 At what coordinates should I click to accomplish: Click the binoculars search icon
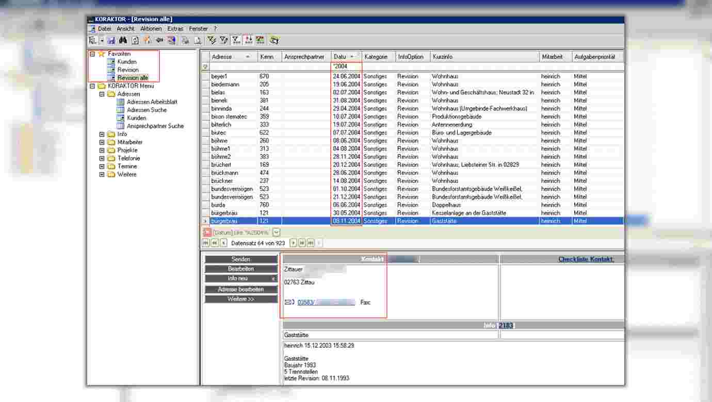123,40
